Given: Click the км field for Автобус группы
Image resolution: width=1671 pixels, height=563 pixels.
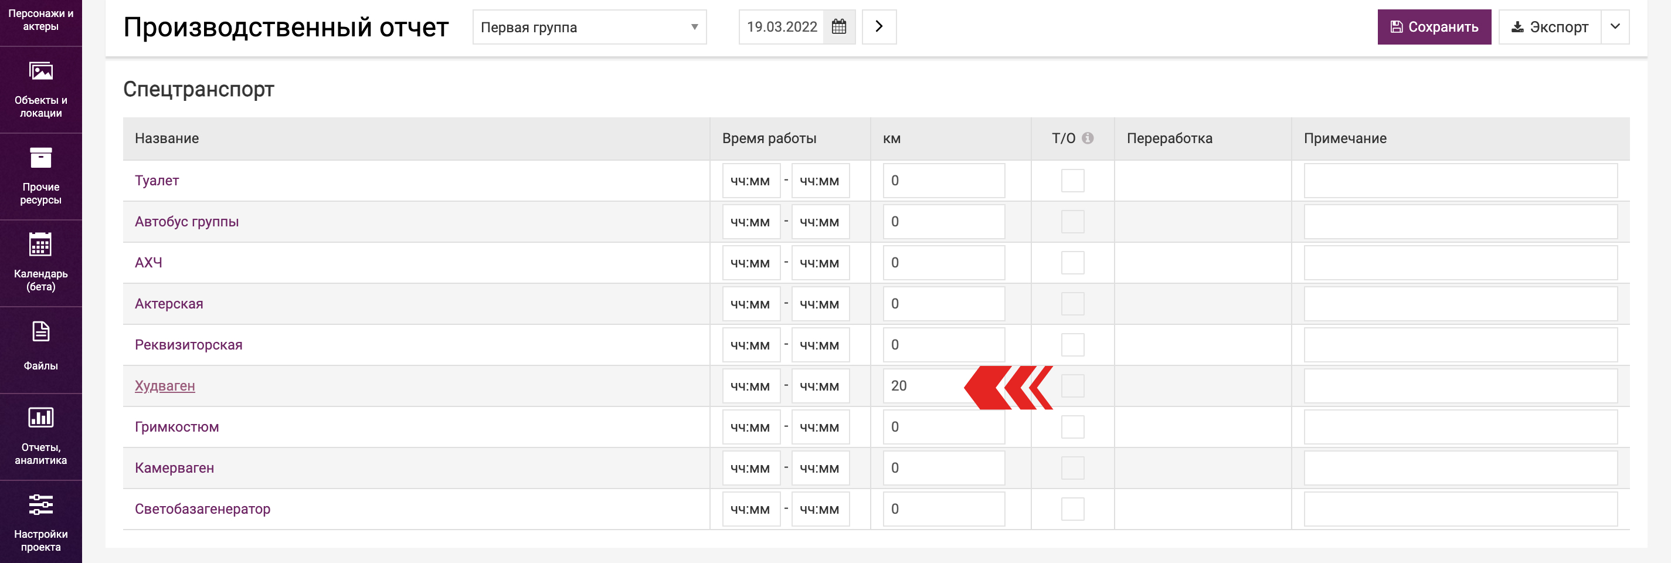Looking at the screenshot, I should pos(943,221).
